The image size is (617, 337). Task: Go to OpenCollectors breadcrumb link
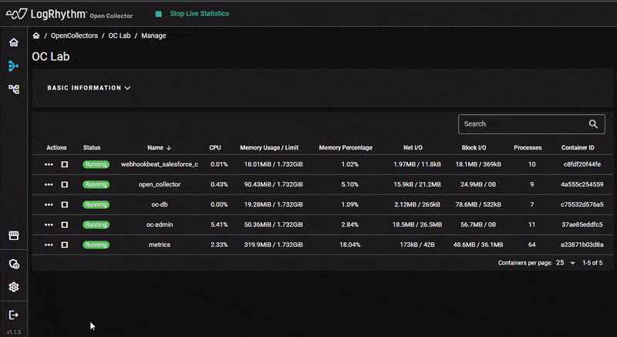74,35
